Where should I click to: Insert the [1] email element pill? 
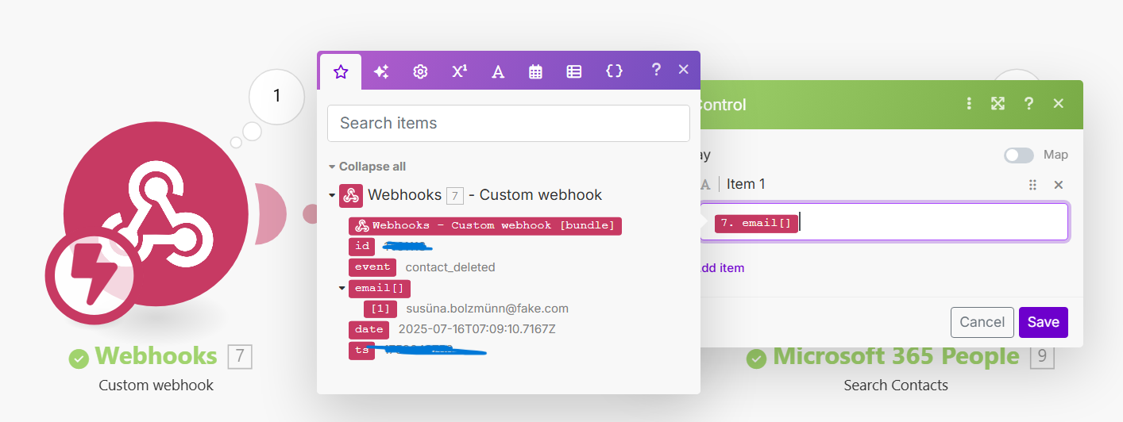[x=380, y=309]
